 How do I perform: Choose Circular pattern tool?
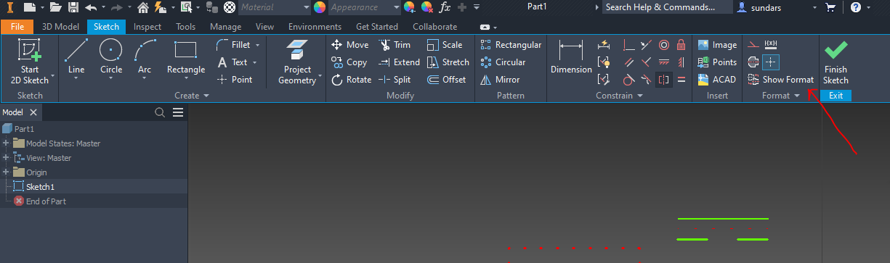point(503,62)
